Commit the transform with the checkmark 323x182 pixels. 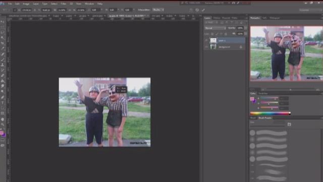(x=203, y=10)
